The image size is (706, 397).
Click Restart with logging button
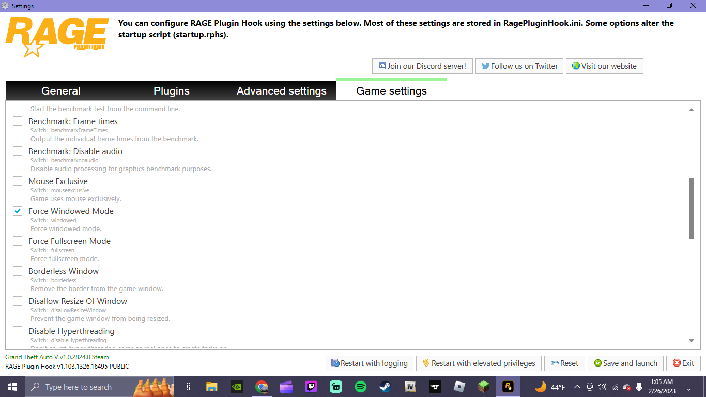pyautogui.click(x=370, y=363)
